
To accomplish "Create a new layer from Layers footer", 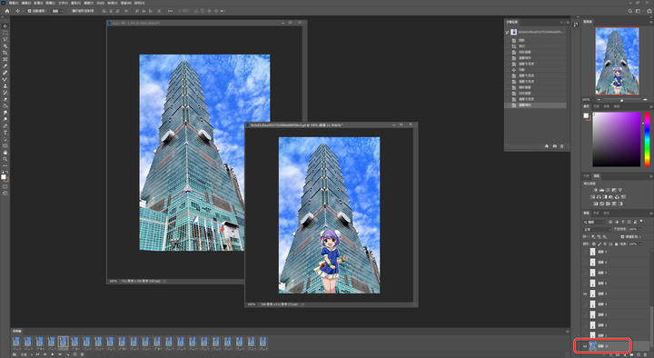I will pos(639,354).
